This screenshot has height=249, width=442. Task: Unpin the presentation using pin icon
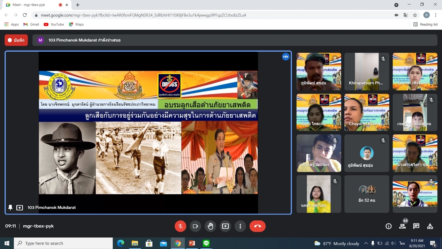tap(10, 207)
